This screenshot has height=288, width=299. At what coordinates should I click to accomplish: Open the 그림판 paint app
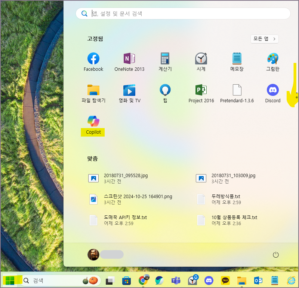273,62
